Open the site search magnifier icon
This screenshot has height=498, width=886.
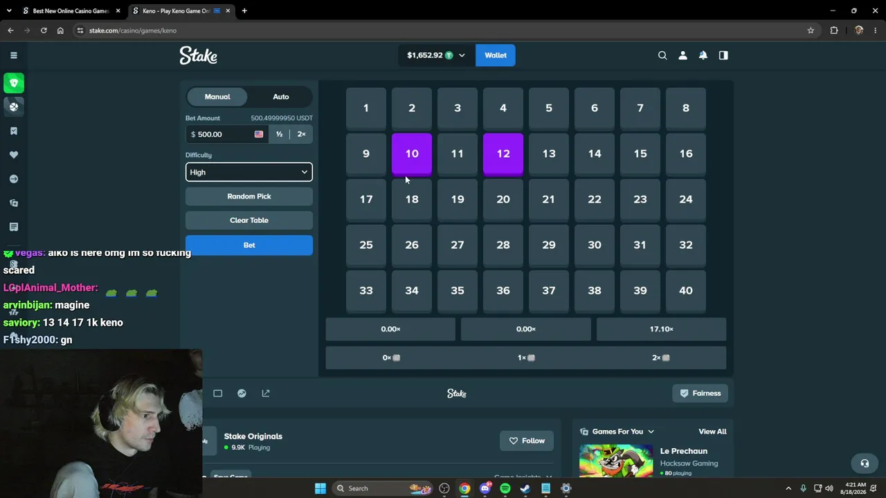[662, 55]
